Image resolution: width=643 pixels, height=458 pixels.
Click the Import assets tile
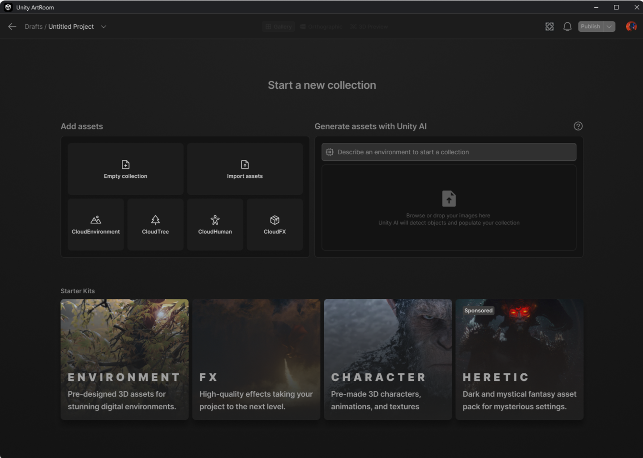[245, 169]
